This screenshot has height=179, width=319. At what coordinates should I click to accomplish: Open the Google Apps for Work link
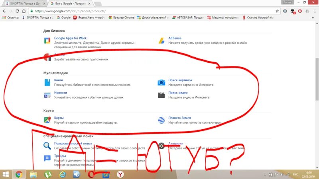pos(70,38)
